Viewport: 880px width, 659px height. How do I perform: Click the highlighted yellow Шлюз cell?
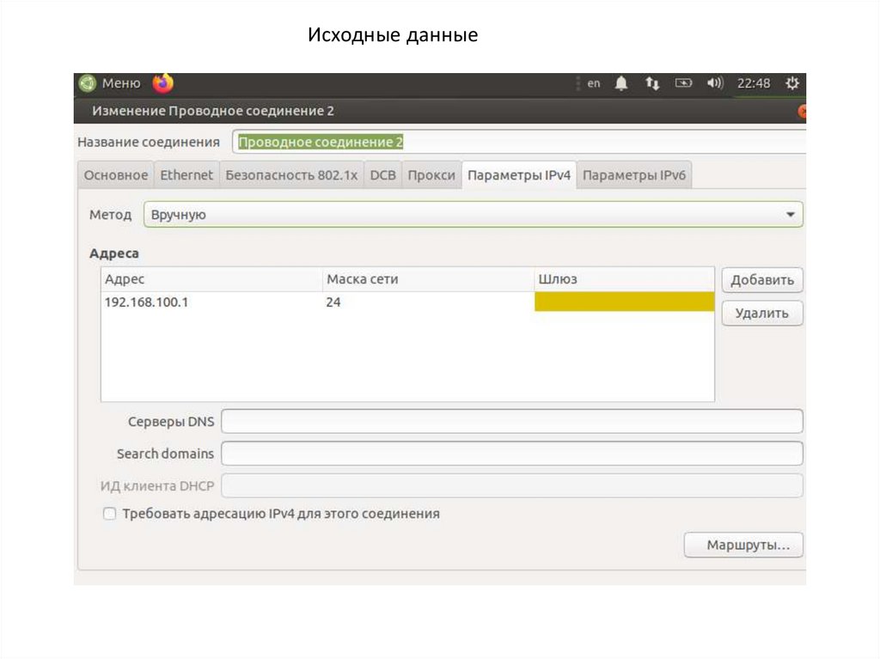click(624, 302)
